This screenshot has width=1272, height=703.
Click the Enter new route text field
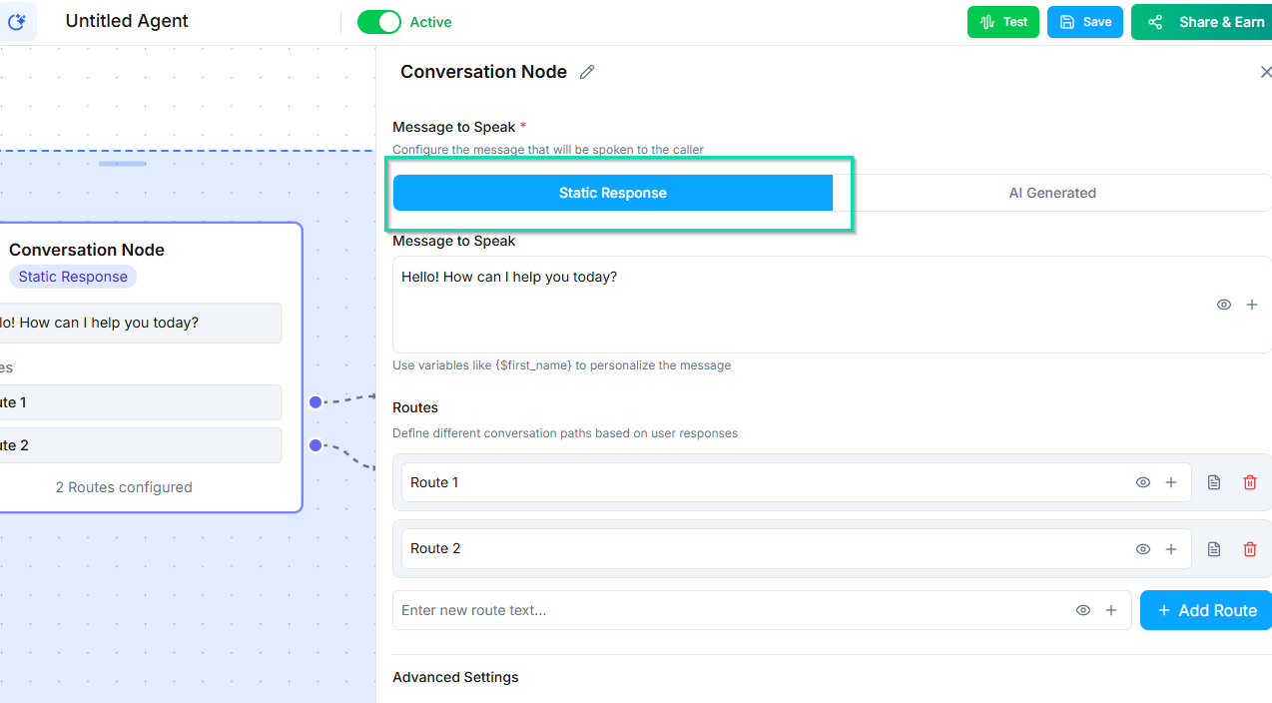(x=729, y=610)
